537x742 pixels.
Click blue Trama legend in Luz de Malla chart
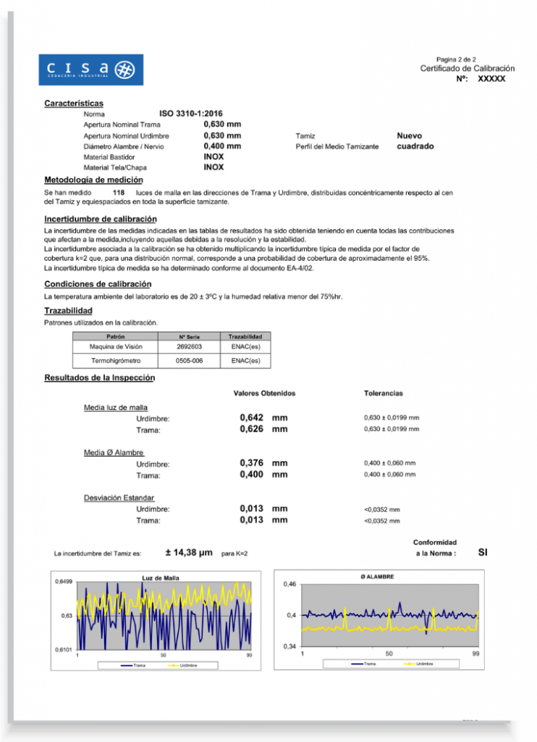point(133,664)
